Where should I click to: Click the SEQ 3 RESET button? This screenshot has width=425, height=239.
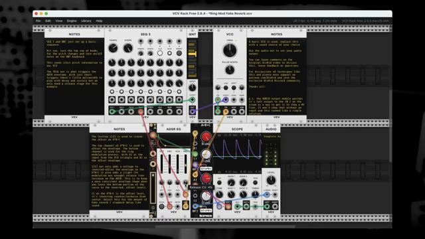pos(179,53)
